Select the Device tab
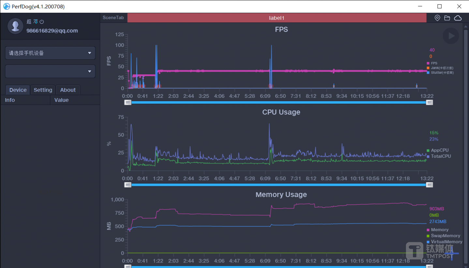Viewport: 469px width, 268px height. coord(18,90)
